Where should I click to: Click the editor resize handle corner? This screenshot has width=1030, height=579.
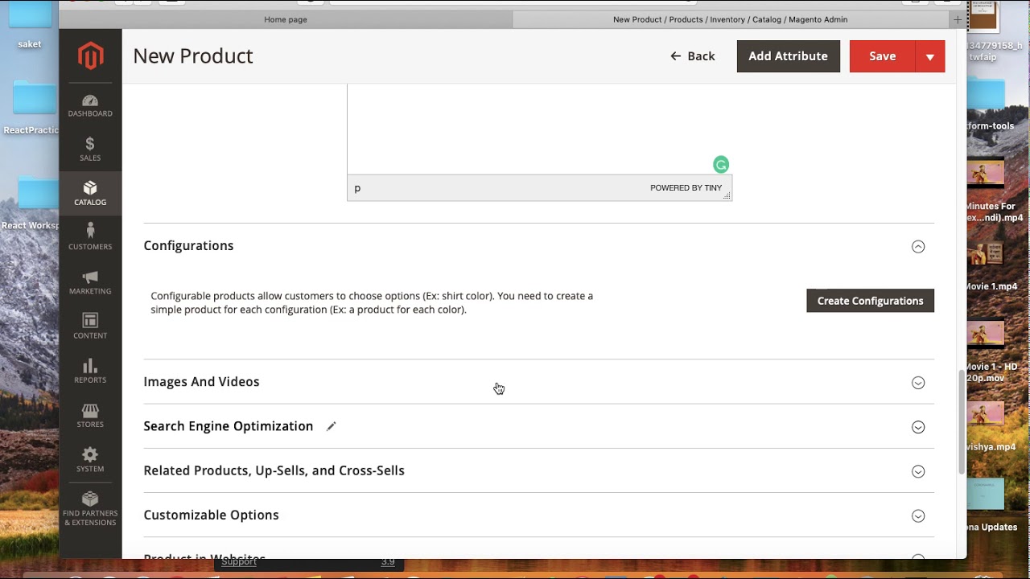coord(727,195)
